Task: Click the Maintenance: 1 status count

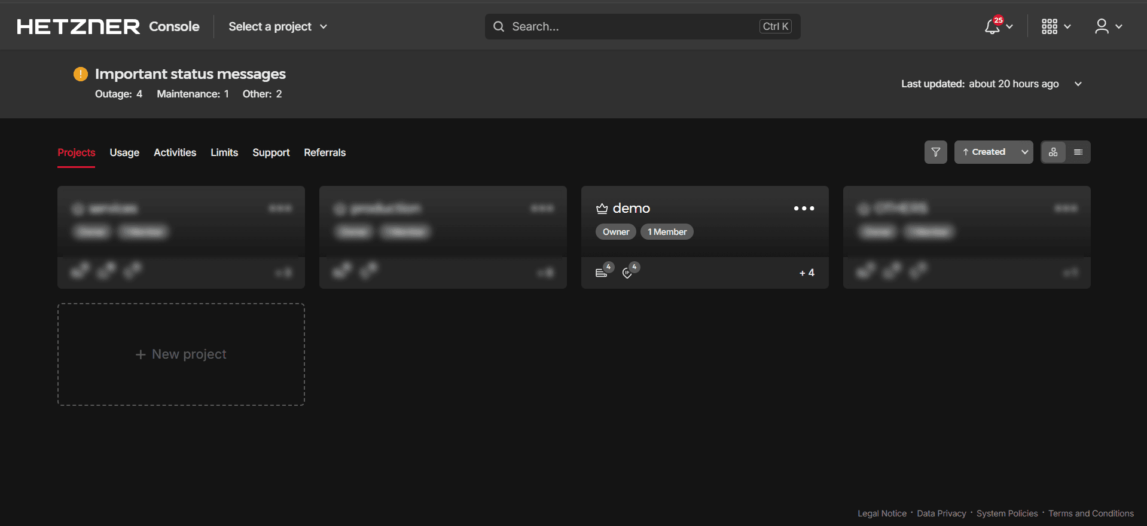Action: click(x=193, y=94)
